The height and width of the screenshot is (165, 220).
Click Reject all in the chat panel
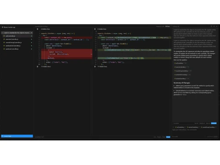208,123
